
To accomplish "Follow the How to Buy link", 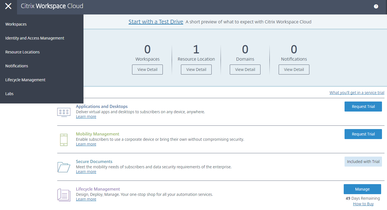I will (363, 204).
